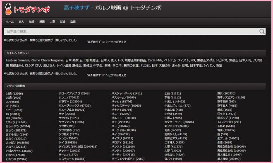Select the クローズアップ (152368) category
273x163 pixels.
(x=74, y=93)
